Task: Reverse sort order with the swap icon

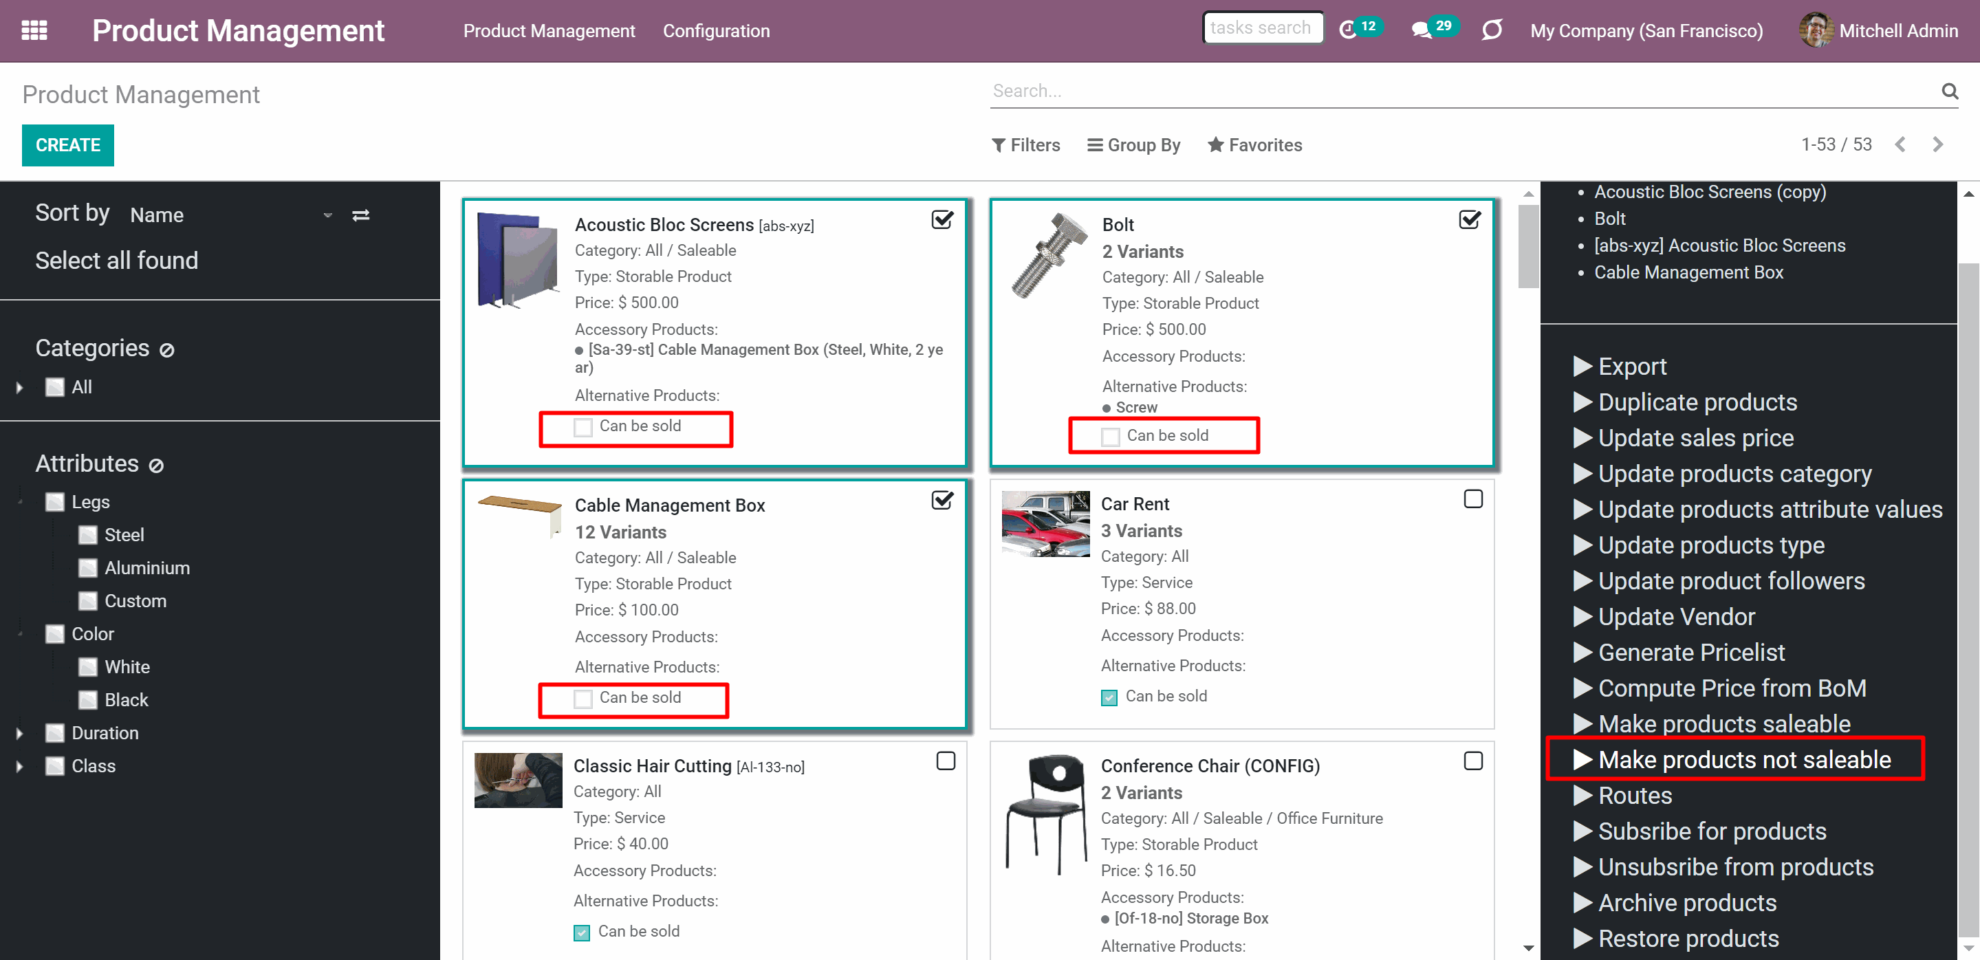Action: click(x=360, y=215)
